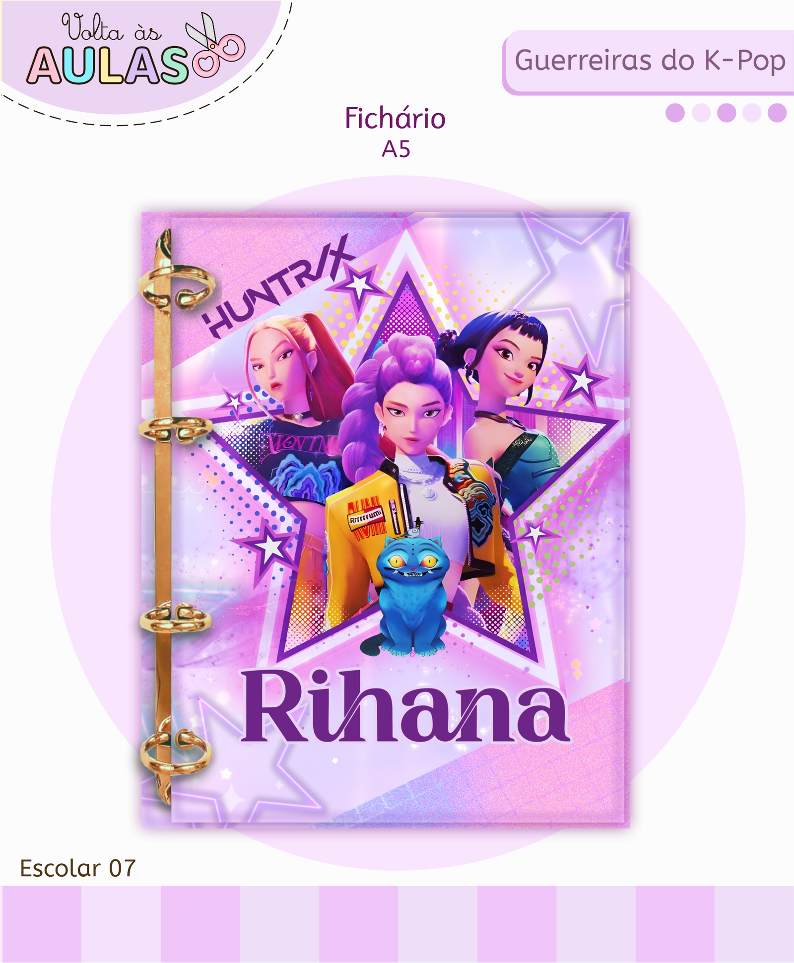Click the Escolar 07 label
Viewport: 794px width, 963px height.
(x=77, y=869)
